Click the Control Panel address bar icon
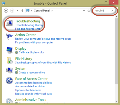 click(x=28, y=10)
